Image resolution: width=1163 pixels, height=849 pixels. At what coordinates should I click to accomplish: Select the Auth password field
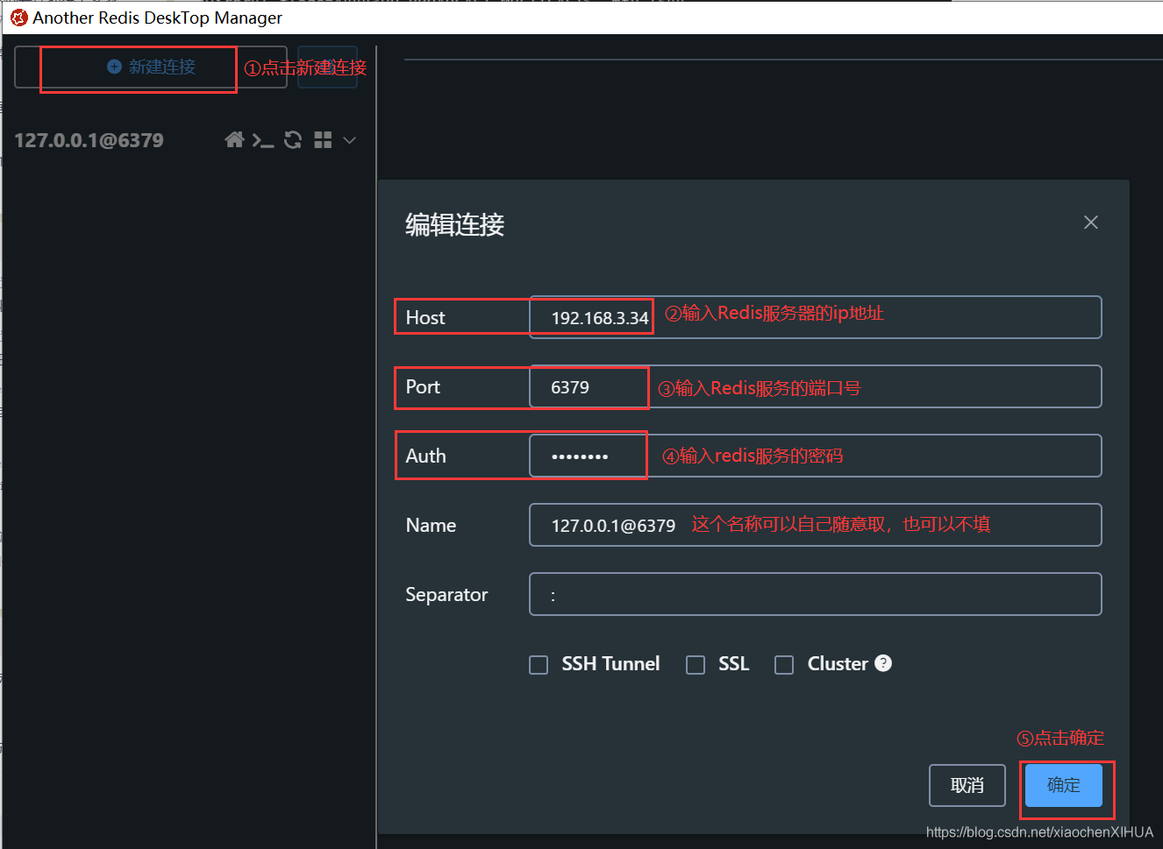[x=816, y=456]
